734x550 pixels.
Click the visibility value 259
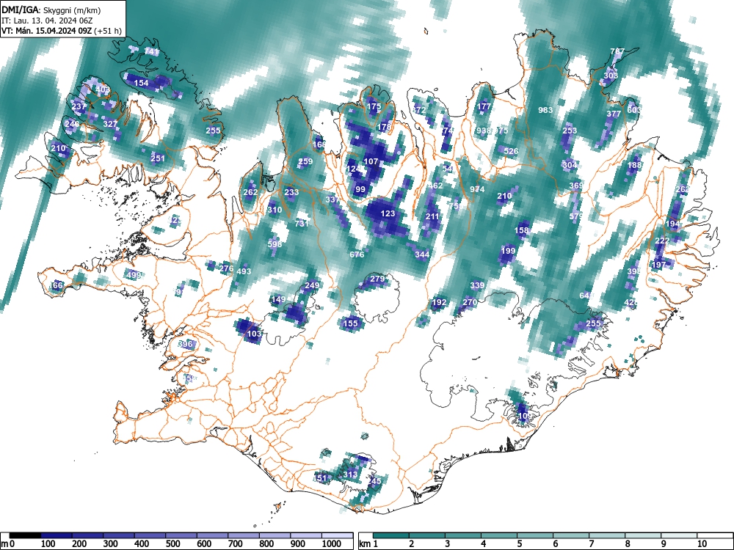coord(305,162)
